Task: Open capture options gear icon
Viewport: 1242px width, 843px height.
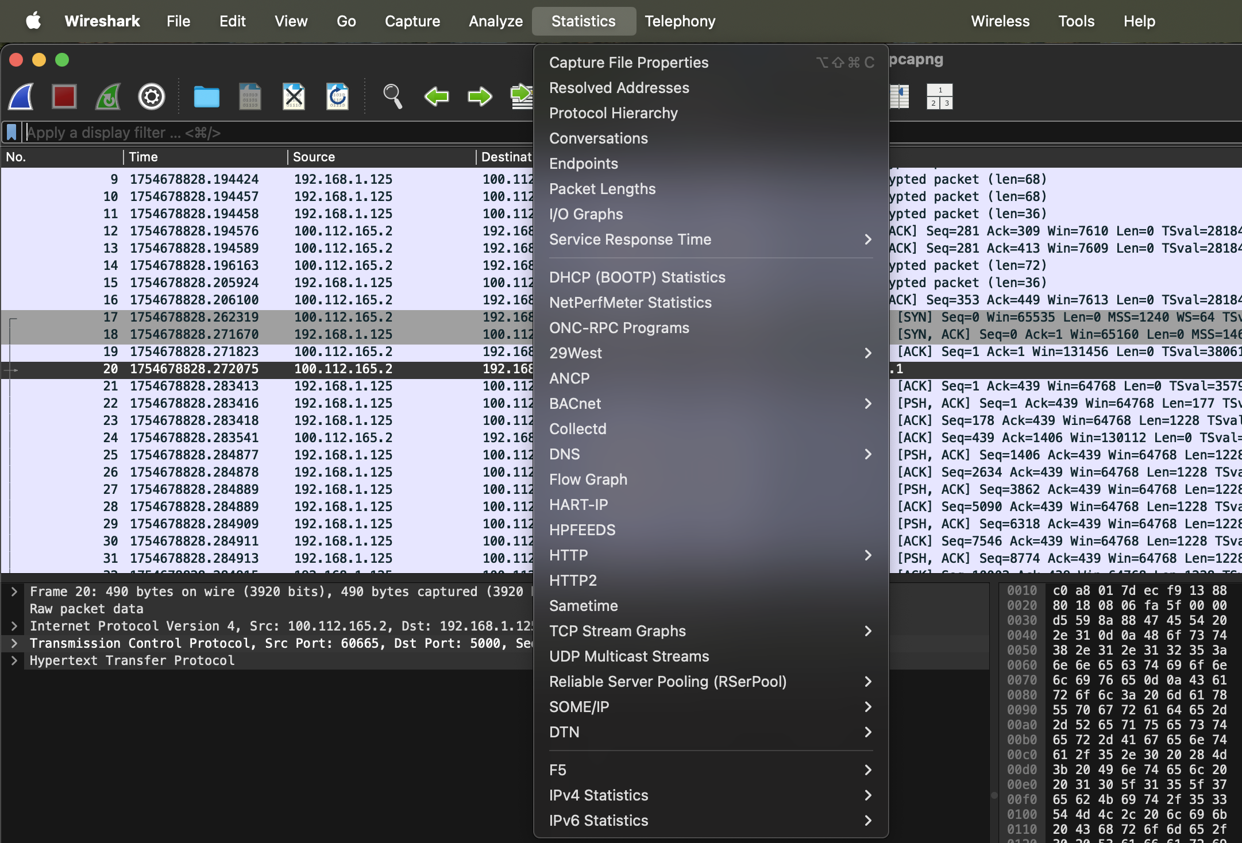Action: [152, 96]
